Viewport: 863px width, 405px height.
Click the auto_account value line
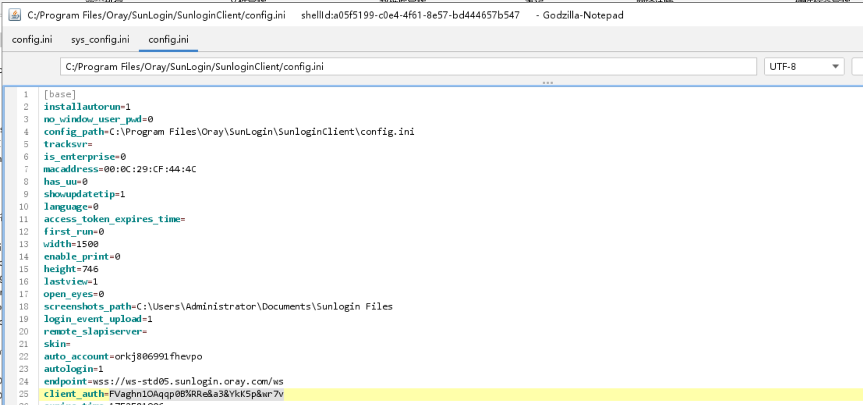[123, 356]
